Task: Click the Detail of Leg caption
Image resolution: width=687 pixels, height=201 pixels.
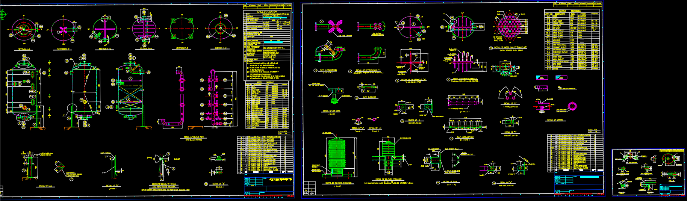Action: click(45, 186)
